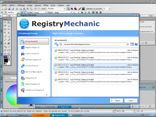Open the Effets menu
The image size is (156, 117).
pos(46,5)
